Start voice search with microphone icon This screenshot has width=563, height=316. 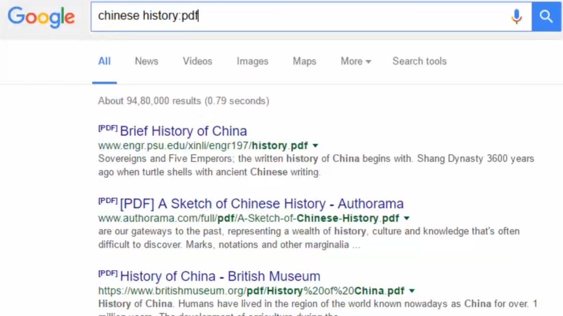tap(516, 16)
